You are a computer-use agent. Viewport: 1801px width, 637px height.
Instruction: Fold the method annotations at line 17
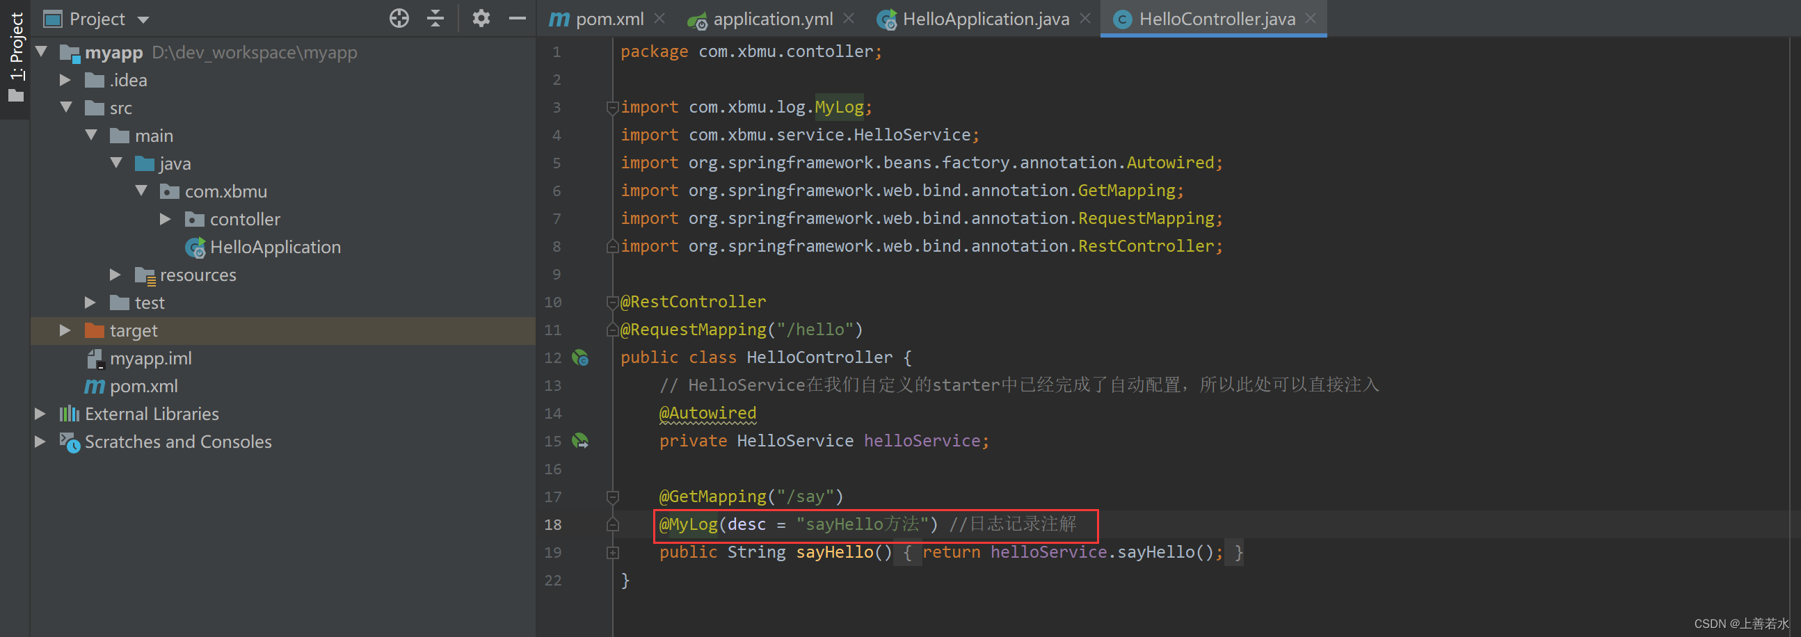pyautogui.click(x=612, y=497)
